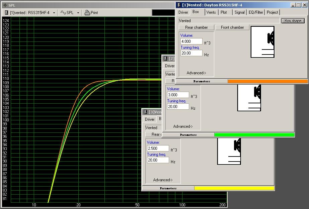The height and width of the screenshot is (209, 309).
Task: Print the graph using the printer icon
Action: 87,13
